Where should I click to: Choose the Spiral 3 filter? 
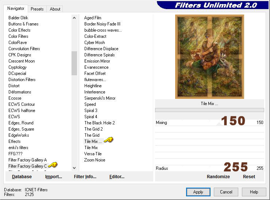coord(91,111)
